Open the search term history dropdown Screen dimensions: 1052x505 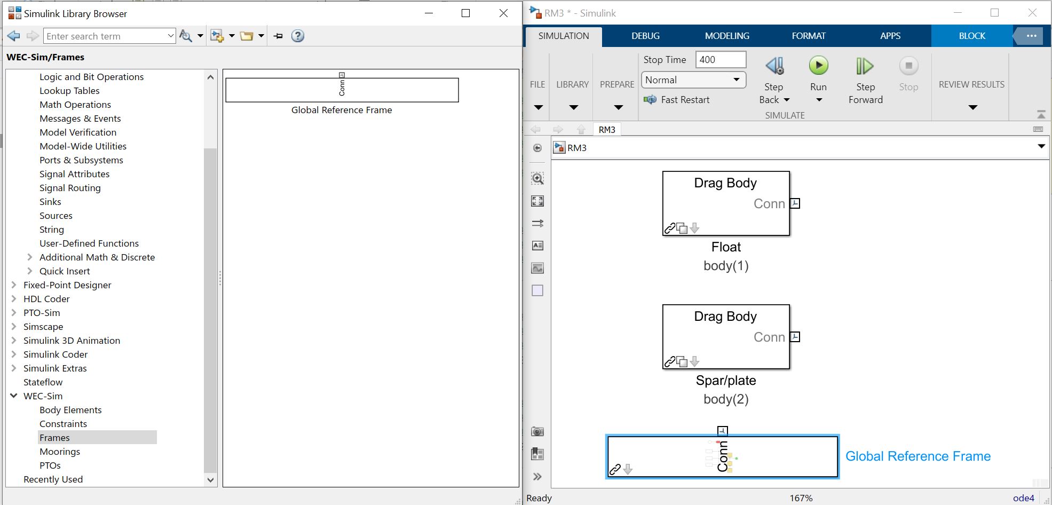pos(171,36)
